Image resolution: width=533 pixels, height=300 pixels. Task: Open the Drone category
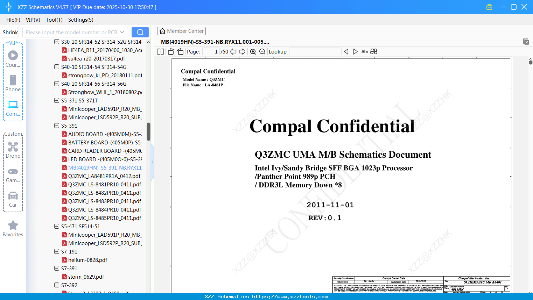tap(13, 150)
